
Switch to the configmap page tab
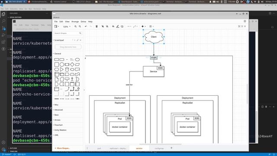coord(159,148)
